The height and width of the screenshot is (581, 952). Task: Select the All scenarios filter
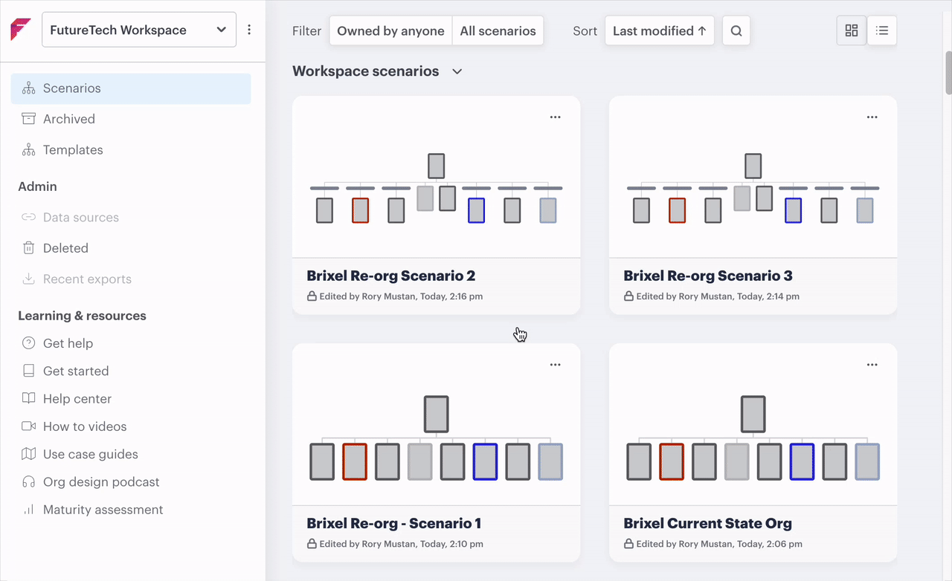tap(498, 31)
